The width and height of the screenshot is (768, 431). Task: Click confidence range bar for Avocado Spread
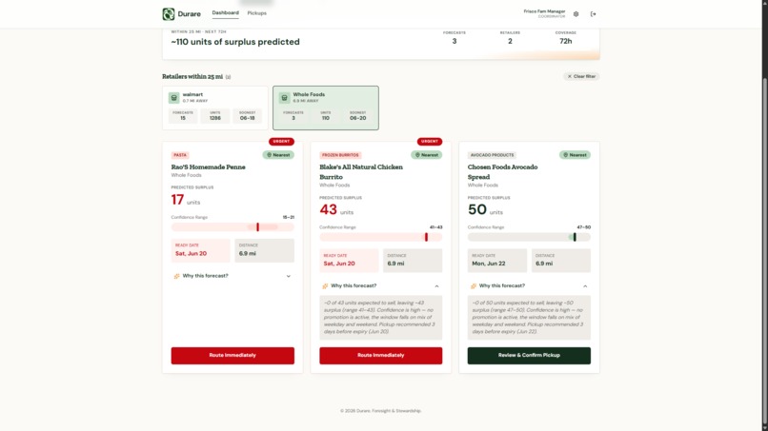[x=529, y=237]
